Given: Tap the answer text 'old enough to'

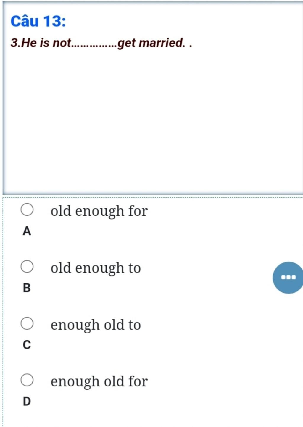Looking at the screenshot, I should (96, 268).
